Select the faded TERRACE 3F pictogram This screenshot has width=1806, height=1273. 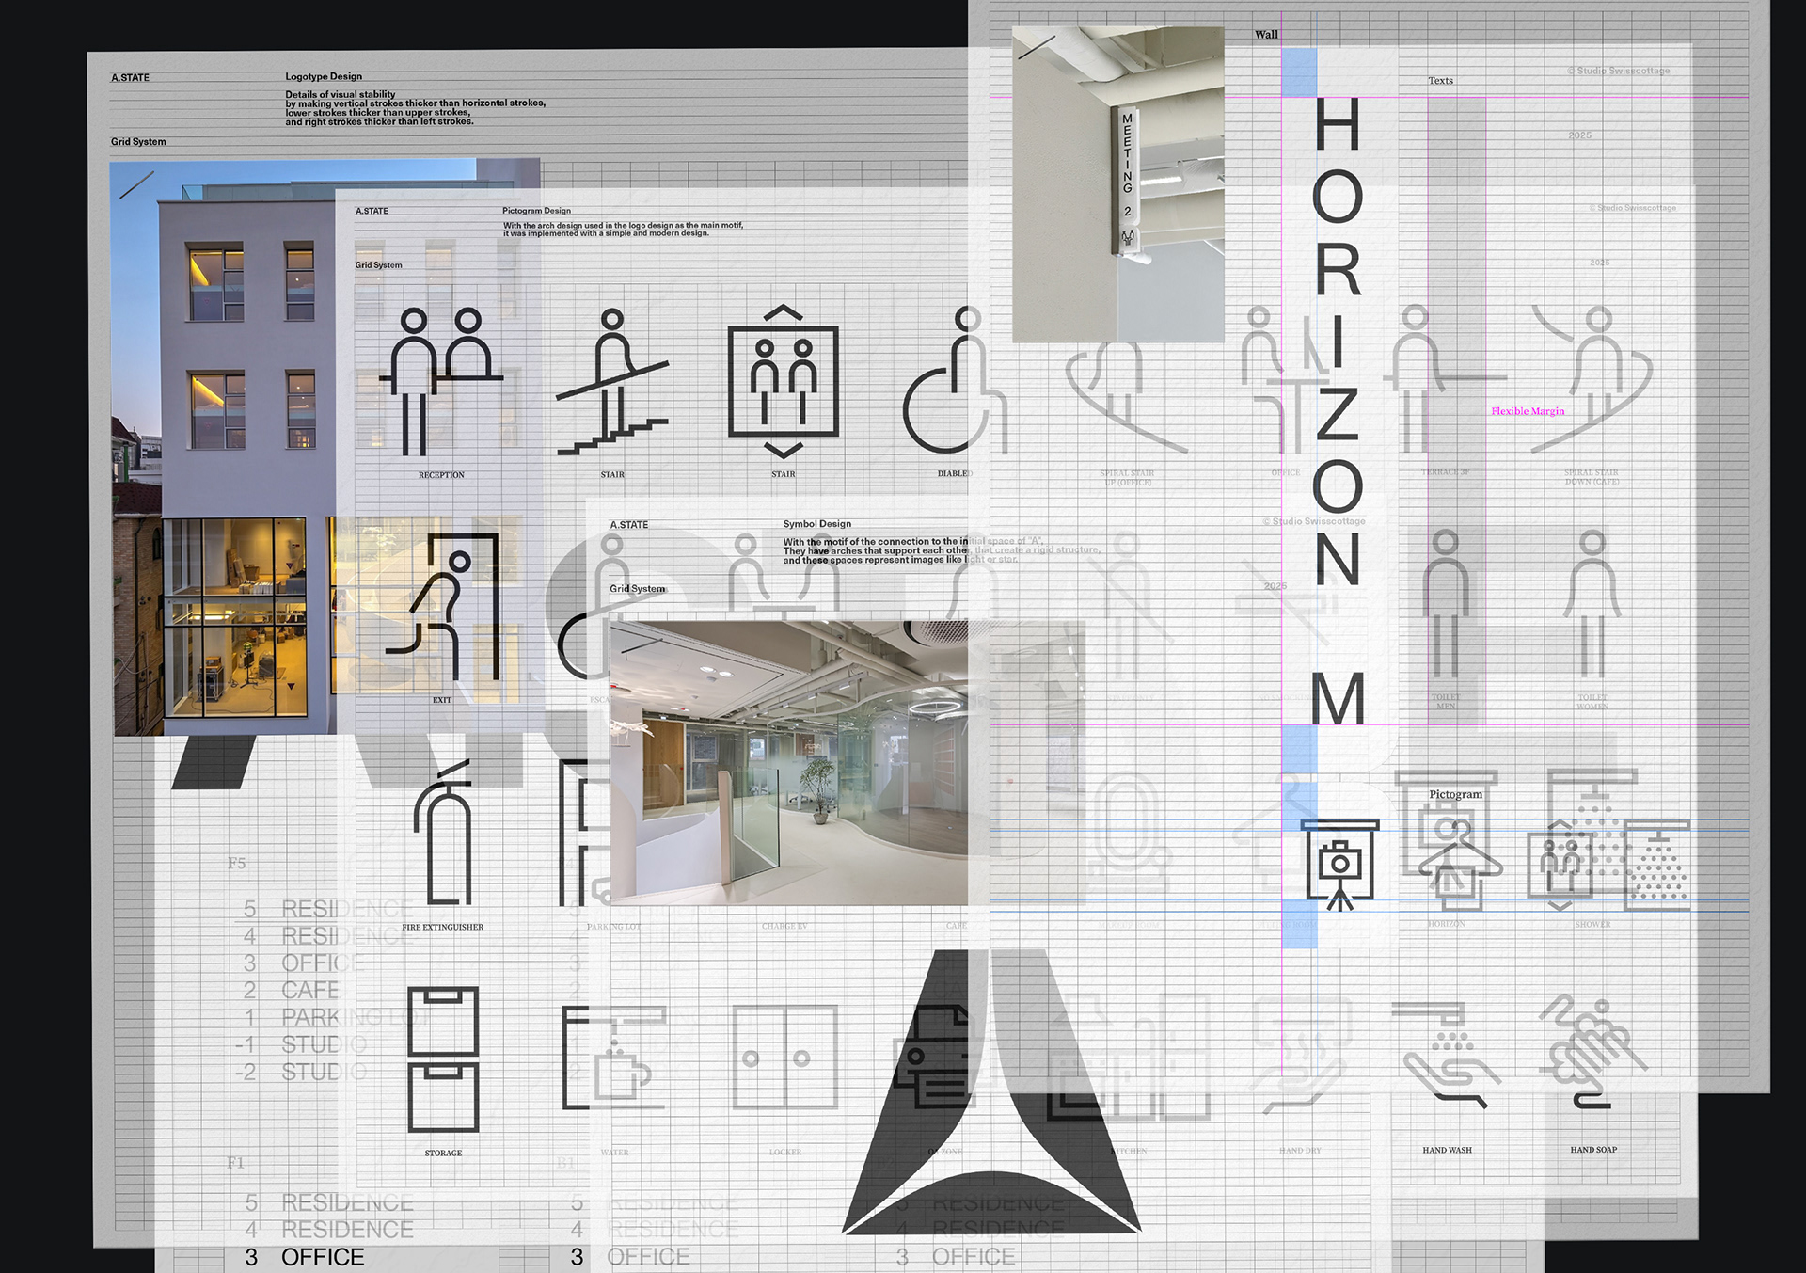click(1445, 380)
